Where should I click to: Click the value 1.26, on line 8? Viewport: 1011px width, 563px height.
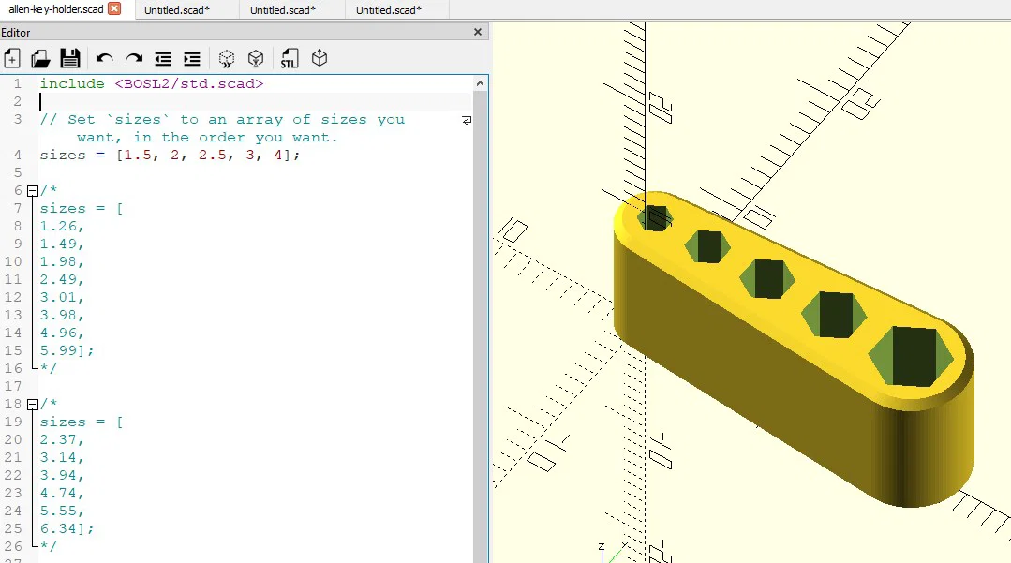[62, 227]
